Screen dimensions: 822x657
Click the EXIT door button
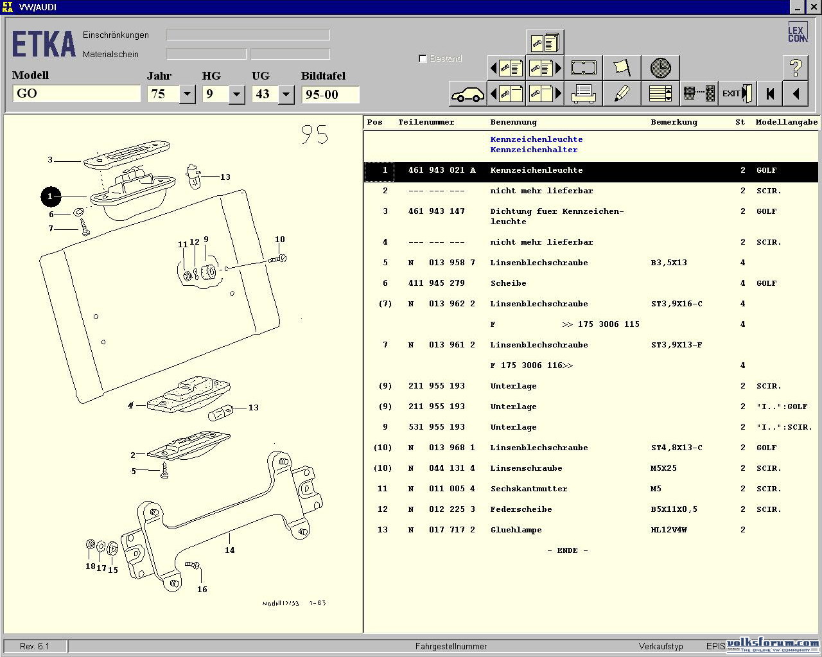[737, 94]
